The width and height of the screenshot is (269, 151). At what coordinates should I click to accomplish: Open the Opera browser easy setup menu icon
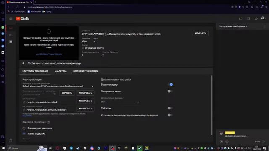pyautogui.click(x=266, y=7)
